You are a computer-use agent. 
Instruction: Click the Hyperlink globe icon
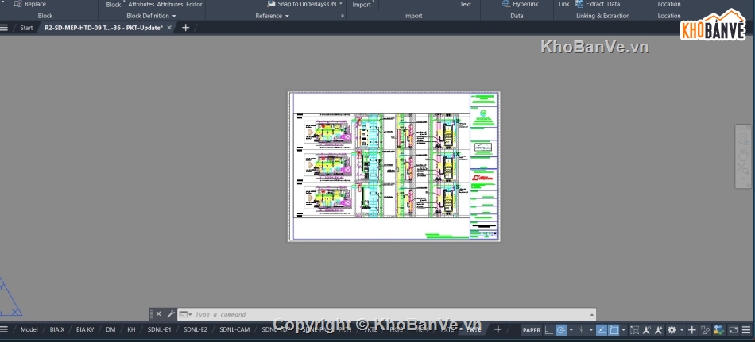pyautogui.click(x=506, y=4)
